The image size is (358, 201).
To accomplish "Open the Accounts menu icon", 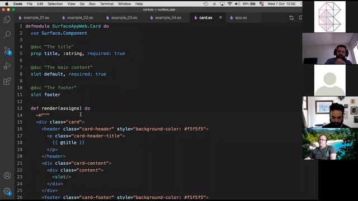I will tap(7, 175).
